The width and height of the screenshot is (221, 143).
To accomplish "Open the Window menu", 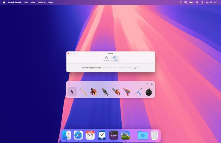I will (x=42, y=2).
